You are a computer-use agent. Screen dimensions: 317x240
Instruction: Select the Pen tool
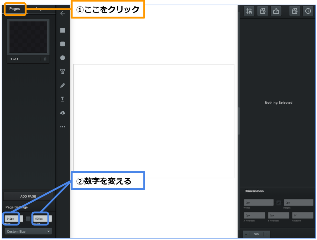click(63, 72)
